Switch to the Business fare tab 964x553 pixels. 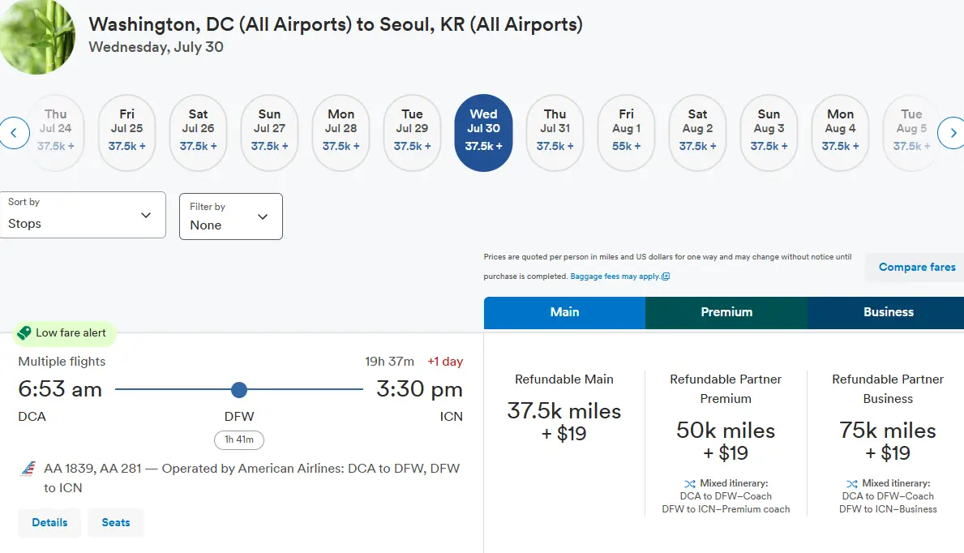(888, 312)
